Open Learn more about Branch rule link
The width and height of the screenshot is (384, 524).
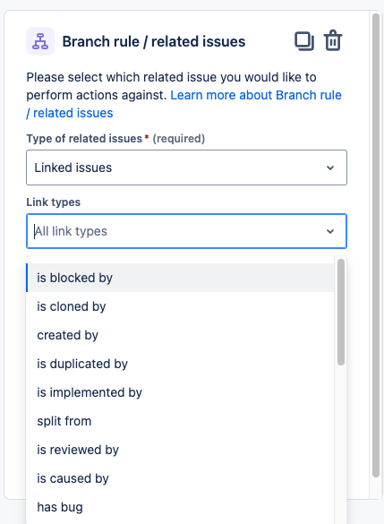(184, 104)
